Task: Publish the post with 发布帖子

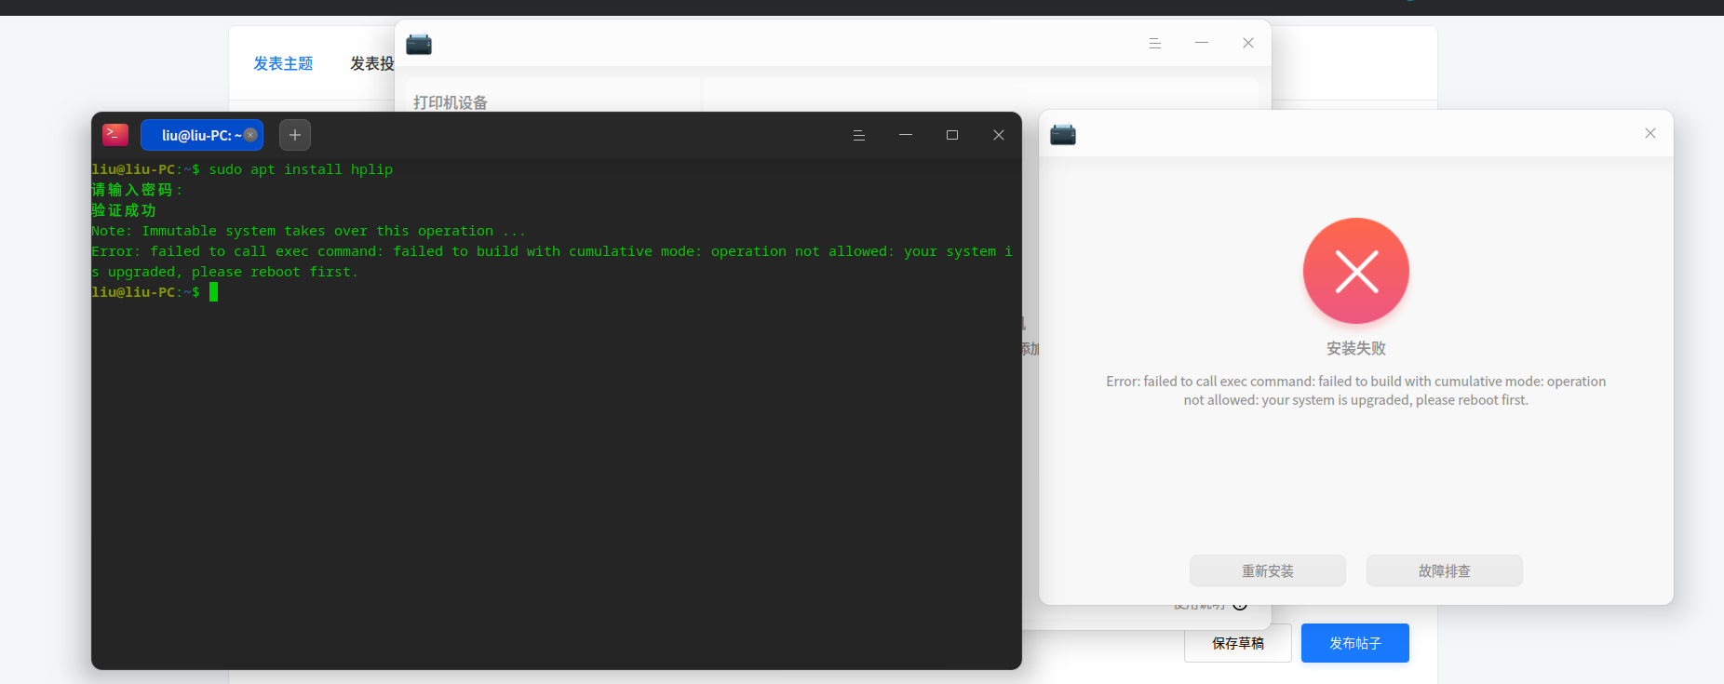Action: 1355,643
